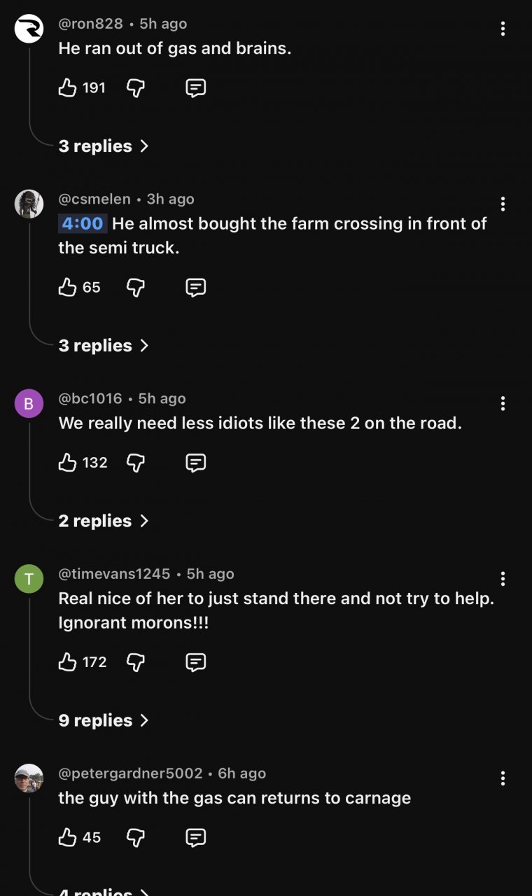Expand 3 replies under @csmelen's comment
Viewport: 532px width, 896px height.
click(104, 346)
